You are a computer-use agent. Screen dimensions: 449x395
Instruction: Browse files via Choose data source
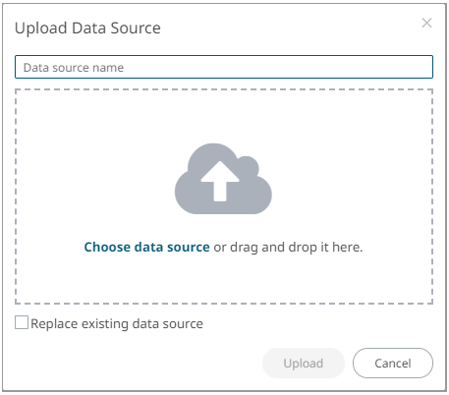click(x=146, y=247)
